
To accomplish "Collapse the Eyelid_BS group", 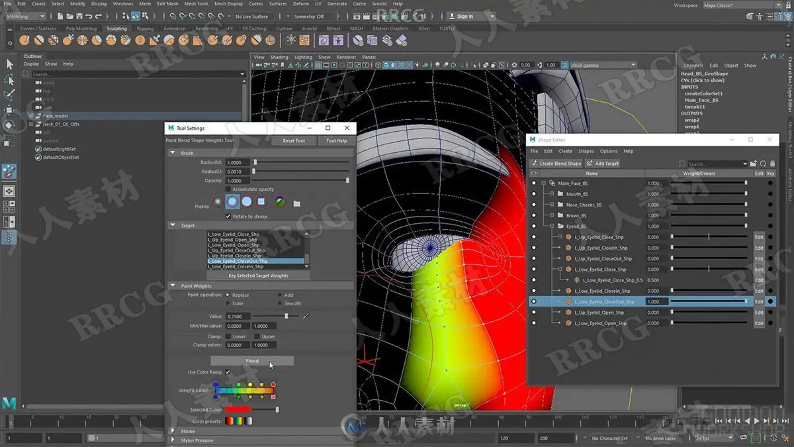I will (x=551, y=226).
